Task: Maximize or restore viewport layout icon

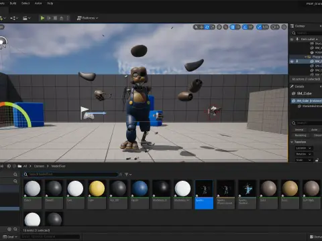Action: [x=284, y=27]
